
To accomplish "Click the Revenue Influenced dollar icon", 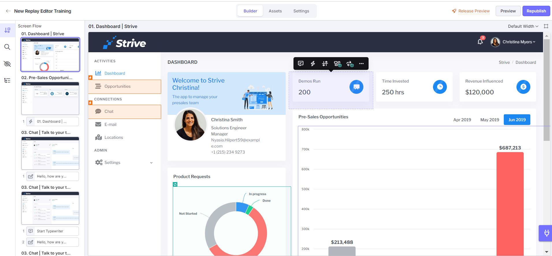I will (523, 87).
